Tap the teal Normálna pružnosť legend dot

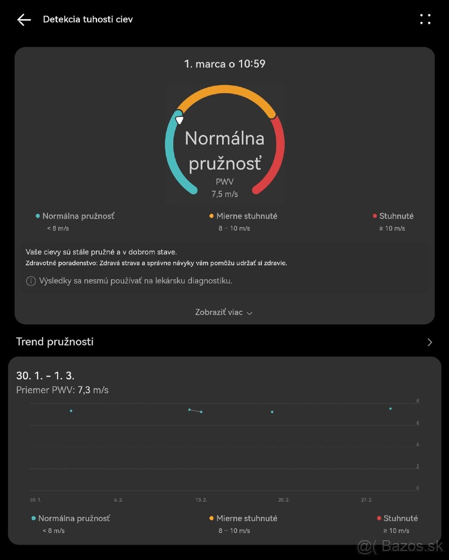coord(38,216)
